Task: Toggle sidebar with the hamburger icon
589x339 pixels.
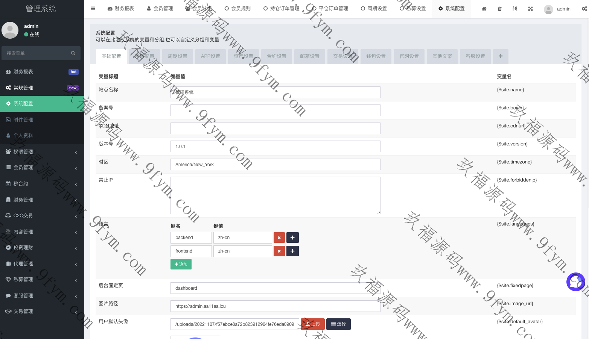Action: click(93, 9)
